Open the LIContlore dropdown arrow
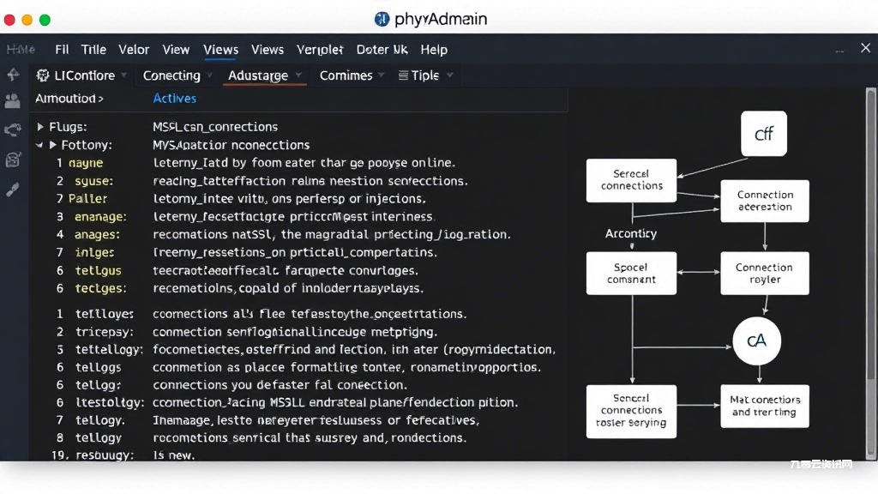This screenshot has width=878, height=494. 123,75
